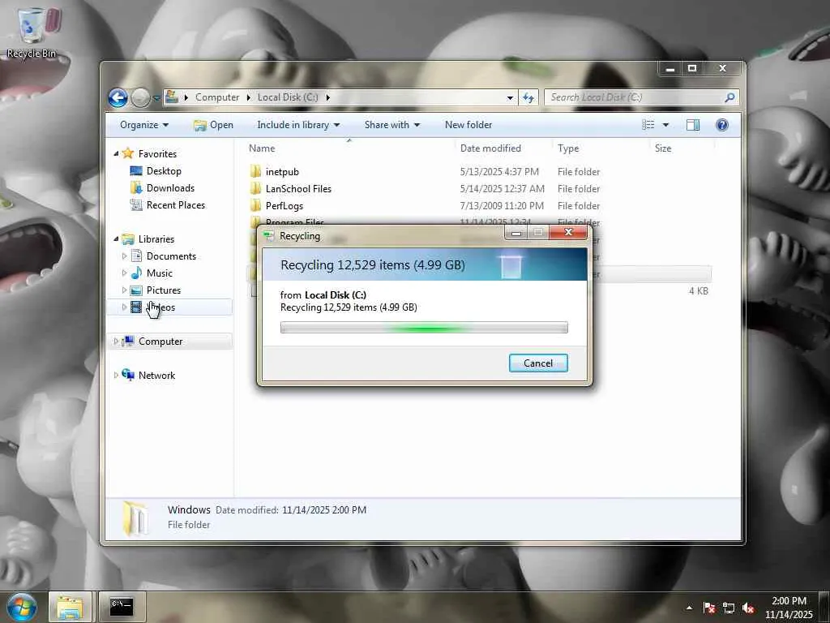Viewport: 830px width, 623px height.
Task: Open Downloads in Favorites
Action: pos(170,188)
